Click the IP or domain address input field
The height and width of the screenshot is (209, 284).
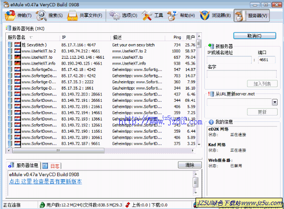[x=229, y=60]
